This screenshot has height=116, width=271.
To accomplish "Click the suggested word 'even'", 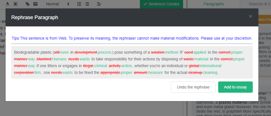I will [64, 52].
